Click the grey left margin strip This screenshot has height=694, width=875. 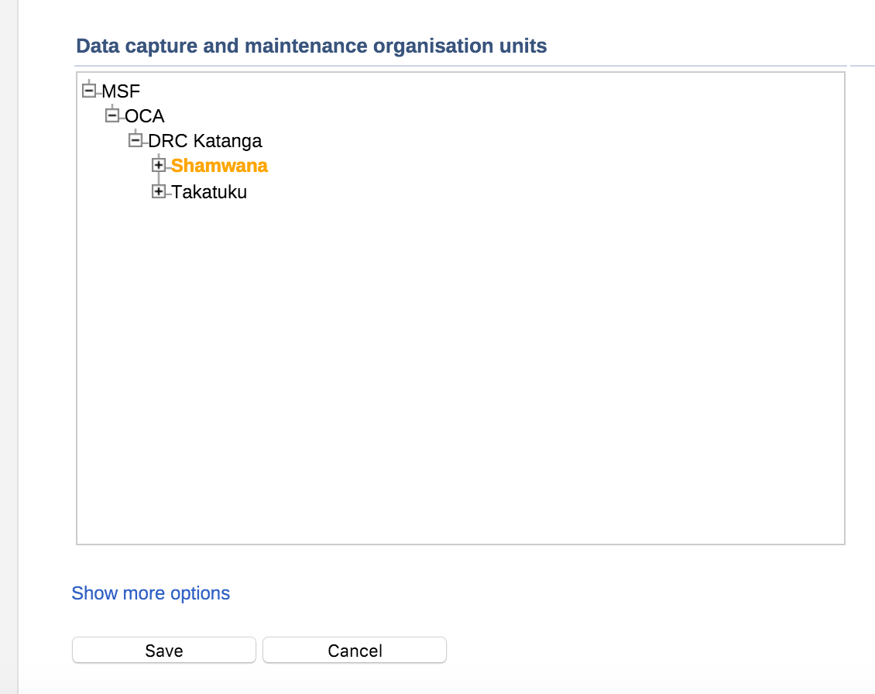click(9, 349)
